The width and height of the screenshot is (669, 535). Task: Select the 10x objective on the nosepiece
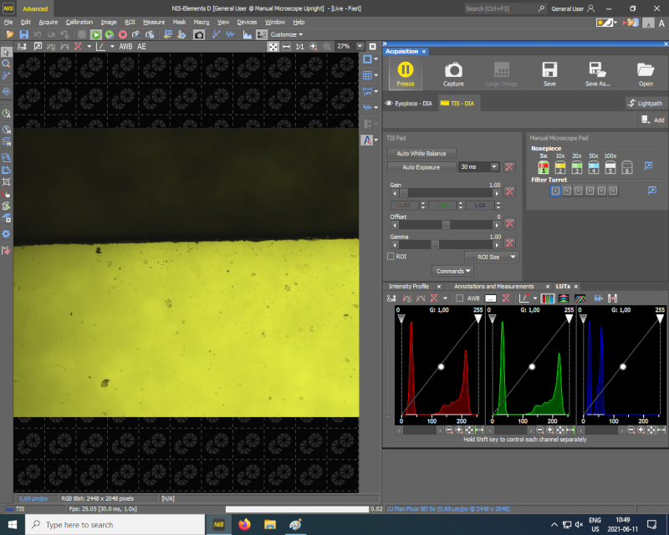560,167
